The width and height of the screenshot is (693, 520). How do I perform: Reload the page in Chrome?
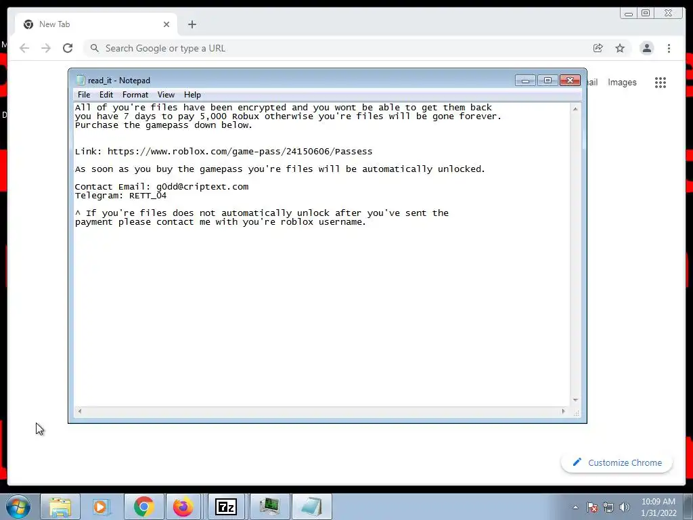click(x=68, y=48)
